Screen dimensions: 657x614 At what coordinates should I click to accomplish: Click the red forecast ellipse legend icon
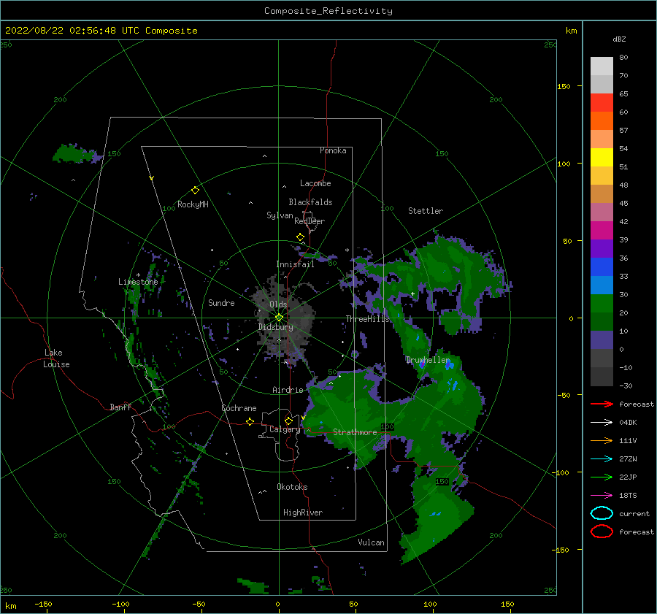[602, 532]
